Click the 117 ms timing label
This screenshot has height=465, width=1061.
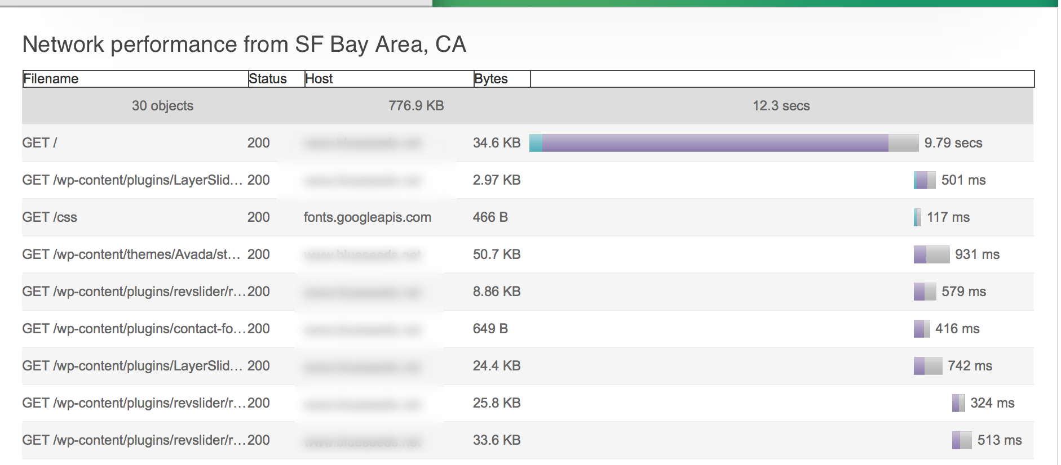[x=948, y=217]
